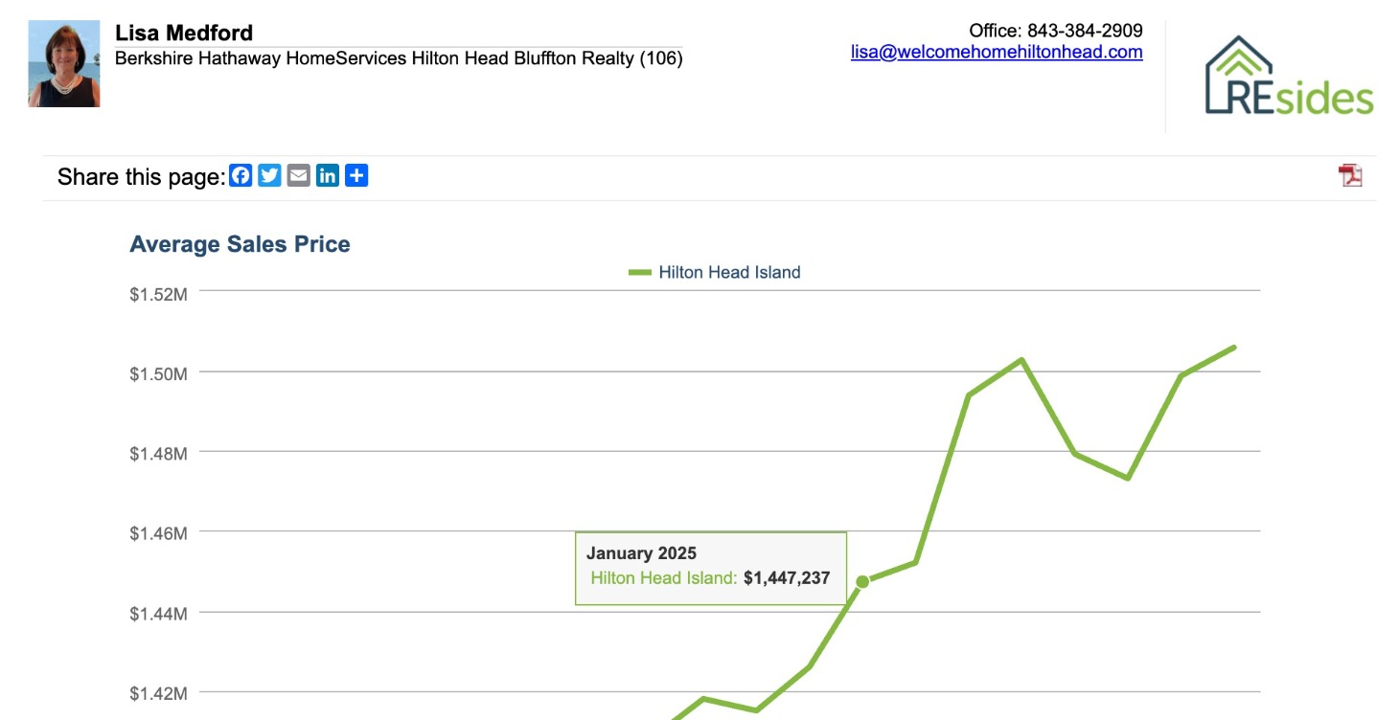Open Lisa Medford's profile photo

pos(63,63)
